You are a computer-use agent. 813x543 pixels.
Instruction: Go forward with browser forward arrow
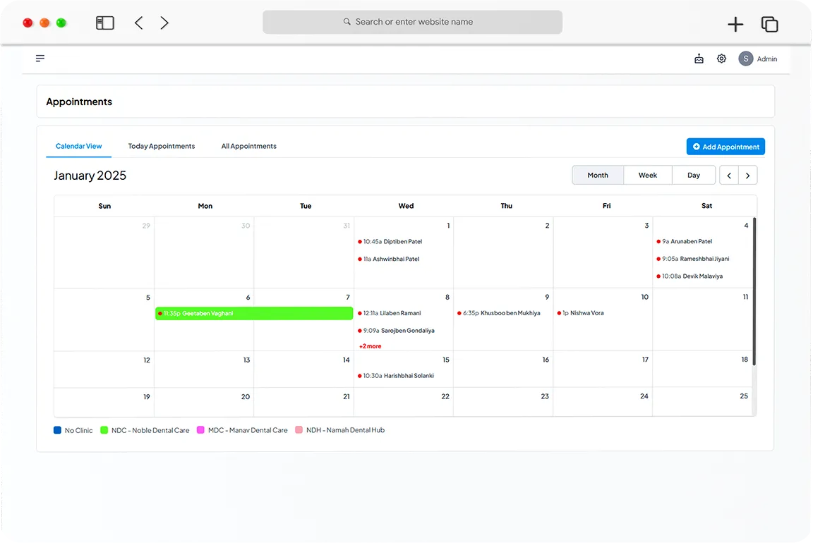point(164,23)
